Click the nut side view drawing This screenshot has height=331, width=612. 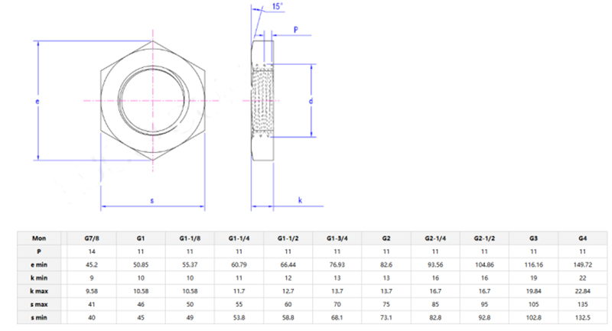point(263,100)
